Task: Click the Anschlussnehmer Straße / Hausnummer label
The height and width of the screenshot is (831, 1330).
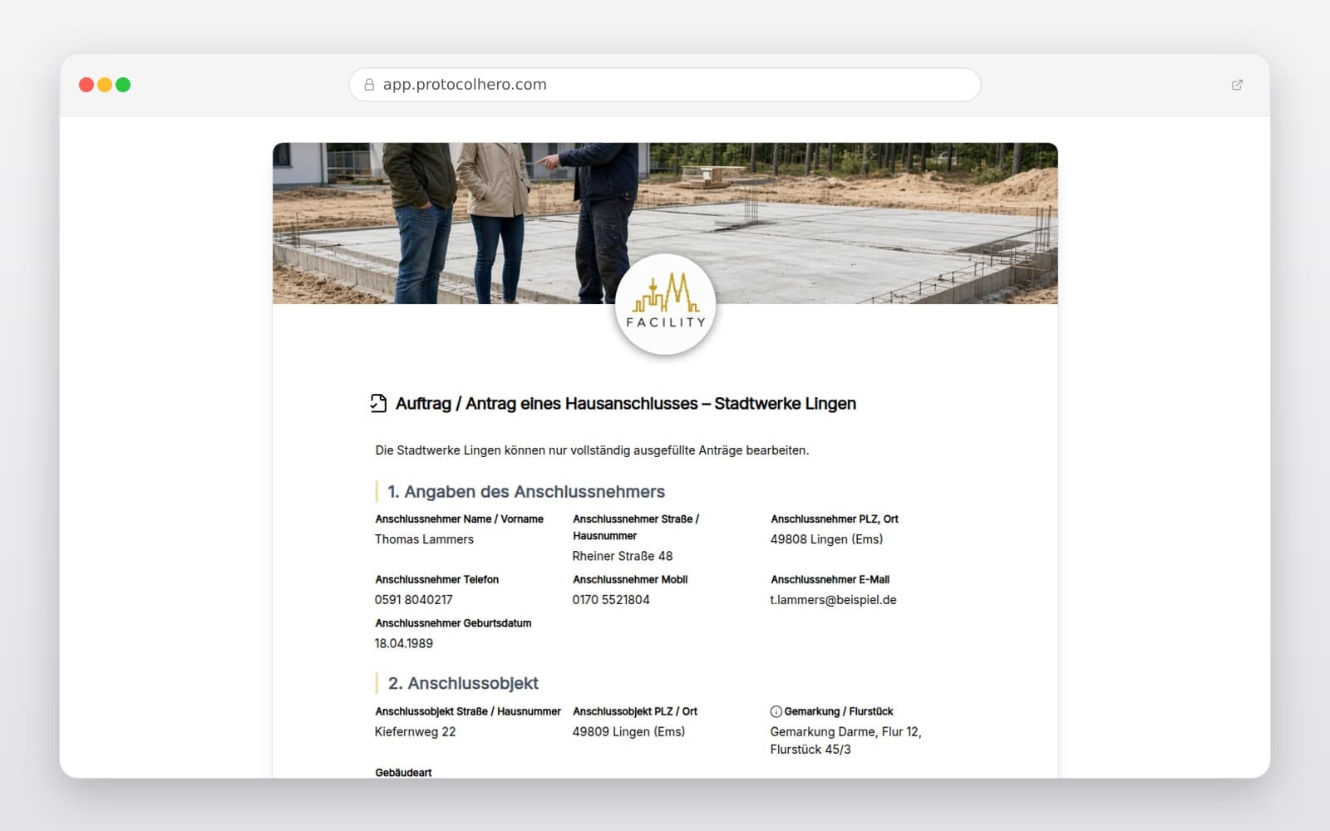Action: [x=636, y=528]
